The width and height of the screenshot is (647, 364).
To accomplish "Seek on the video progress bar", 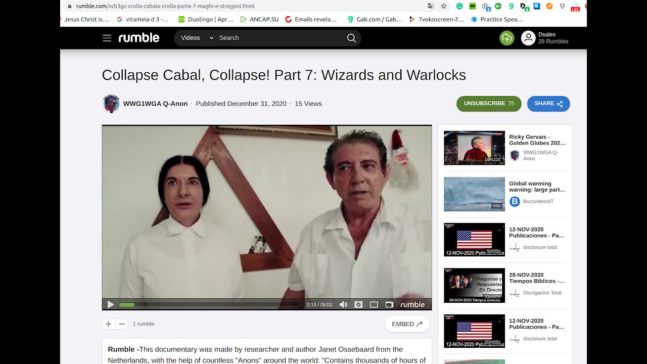I will pos(209,304).
